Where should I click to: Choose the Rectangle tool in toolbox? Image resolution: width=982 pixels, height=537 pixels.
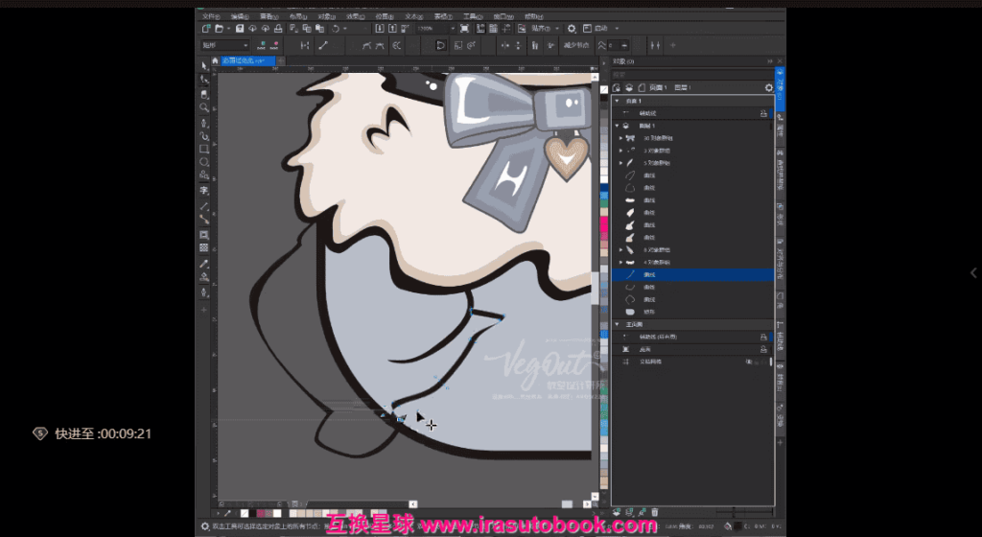[x=204, y=150]
